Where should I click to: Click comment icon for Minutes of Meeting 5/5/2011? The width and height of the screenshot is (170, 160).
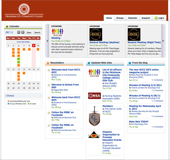tap(152, 90)
